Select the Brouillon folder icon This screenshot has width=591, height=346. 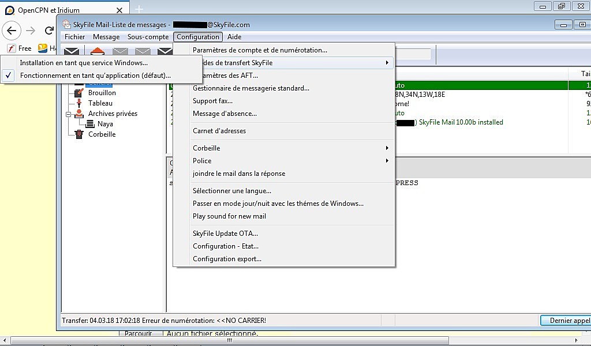click(x=78, y=93)
